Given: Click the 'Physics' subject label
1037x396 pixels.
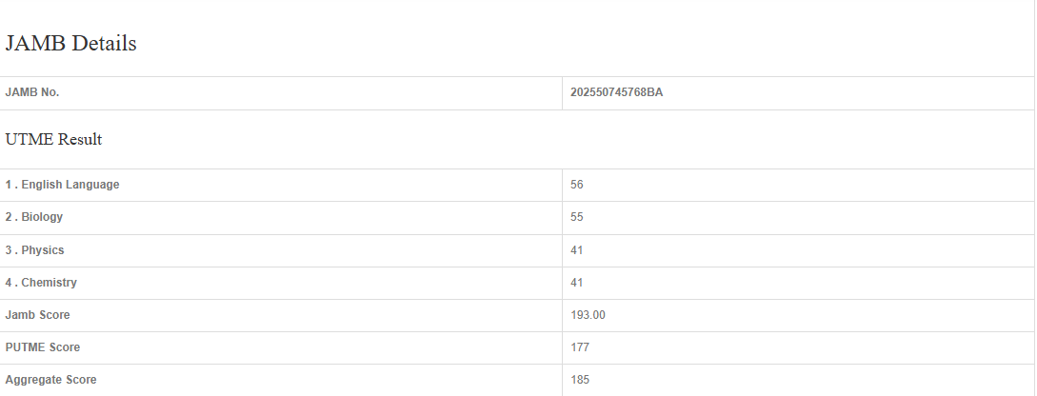Looking at the screenshot, I should click(43, 250).
